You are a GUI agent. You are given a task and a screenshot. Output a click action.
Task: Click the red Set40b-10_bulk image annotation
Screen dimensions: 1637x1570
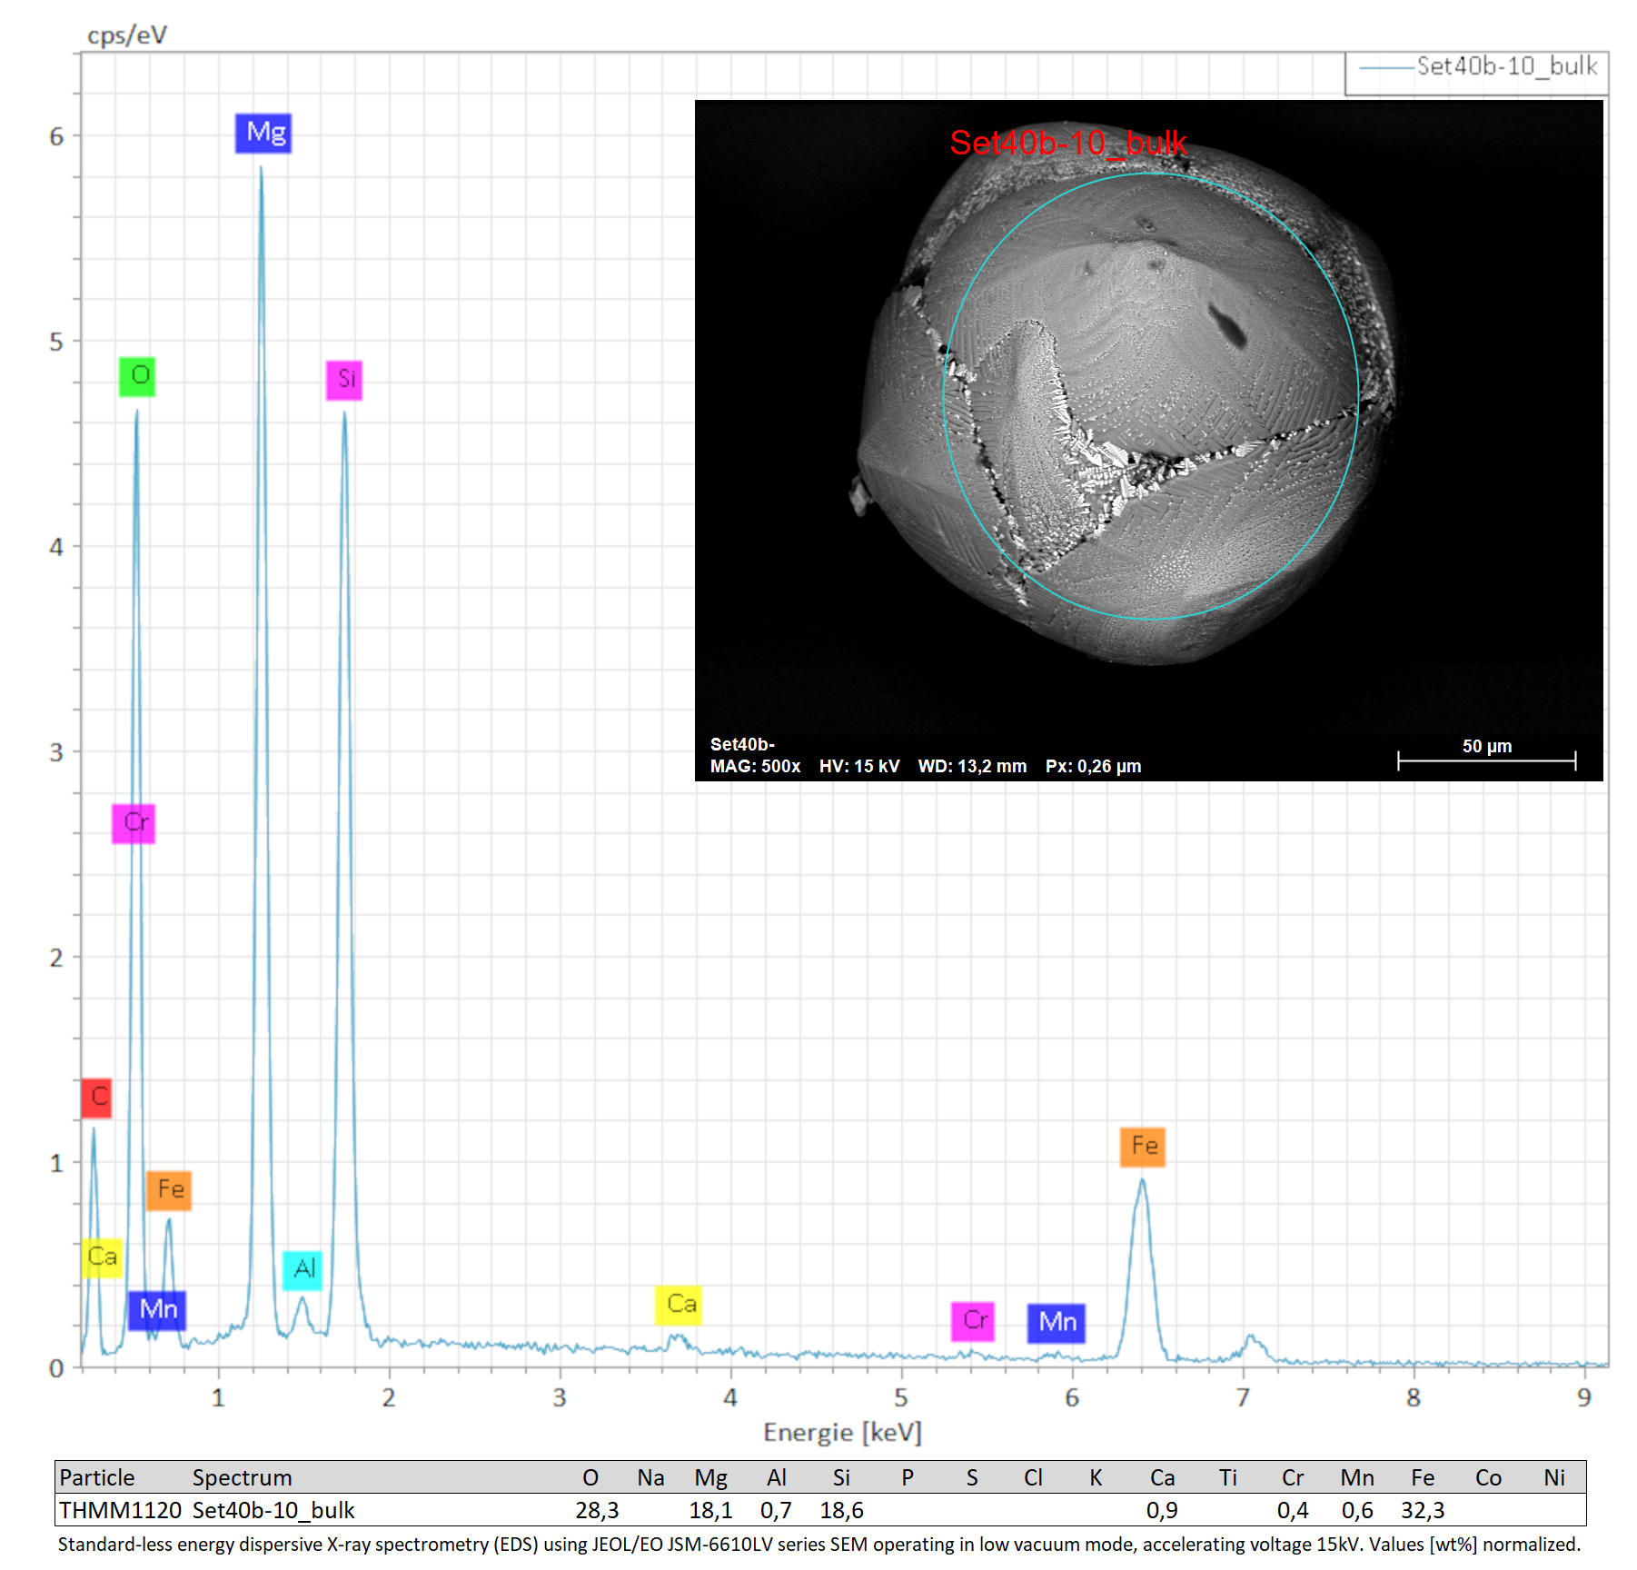click(x=1068, y=143)
